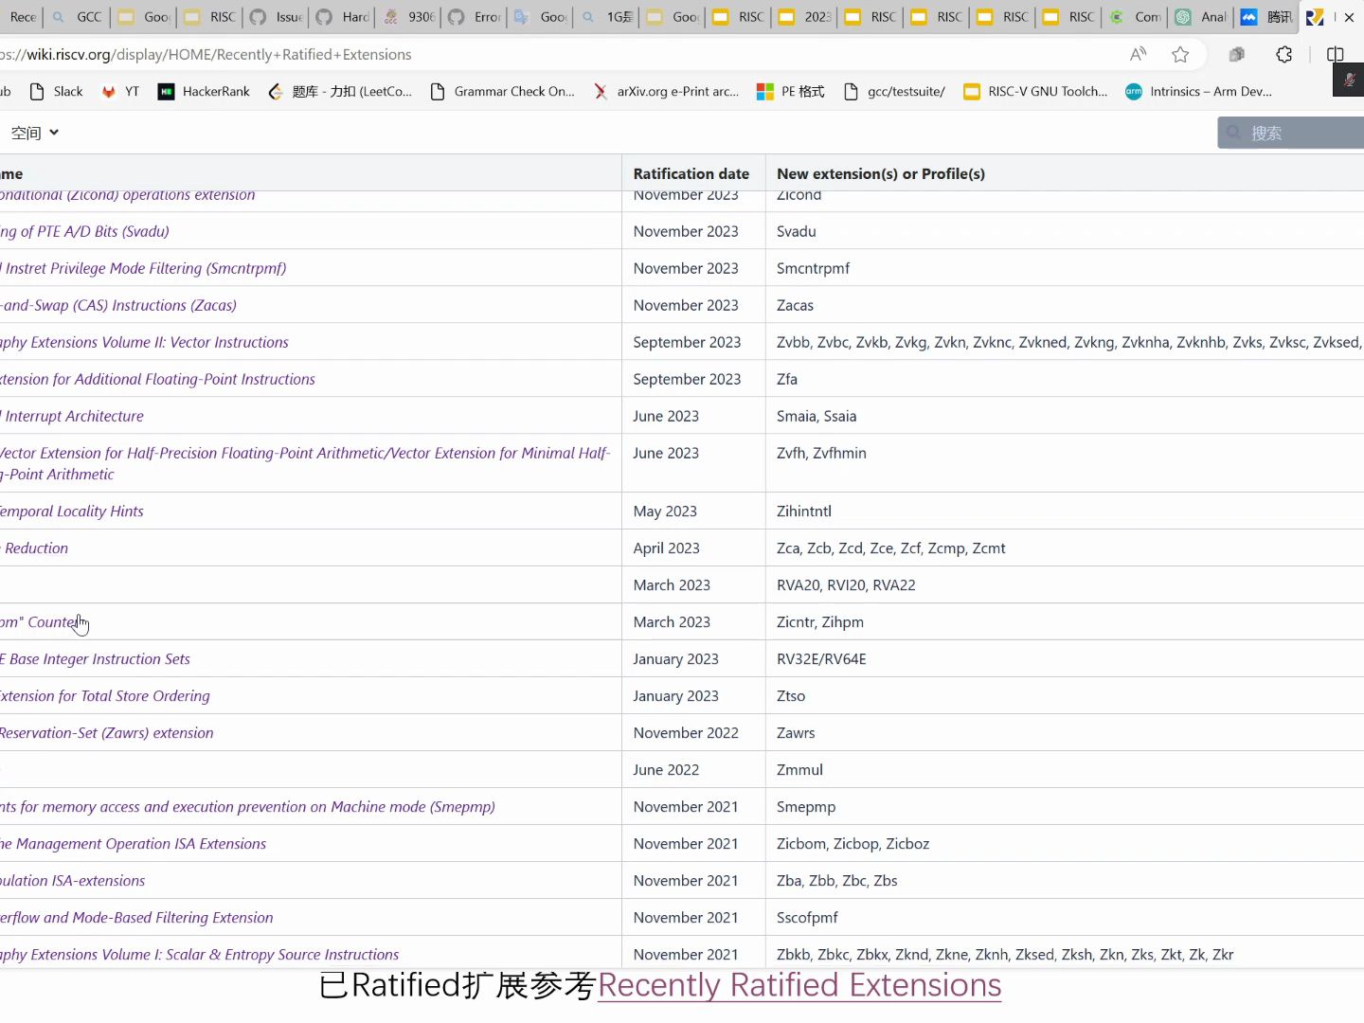This screenshot has height=1023, width=1364.
Task: Click the Ratification date column header
Action: [691, 173]
